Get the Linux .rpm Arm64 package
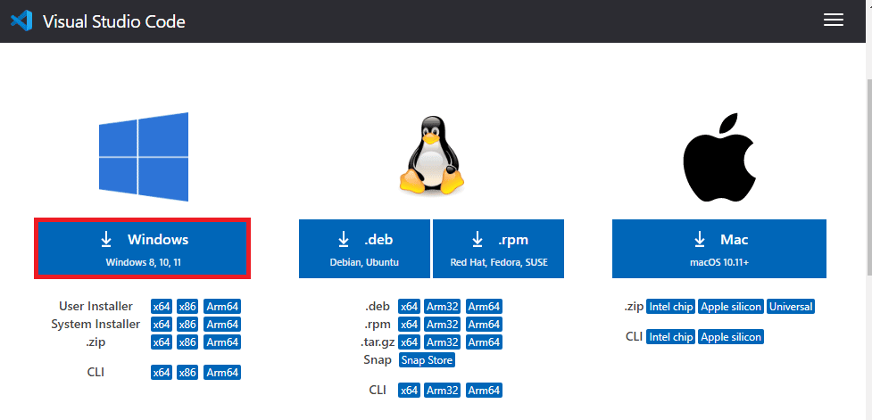 pos(484,325)
